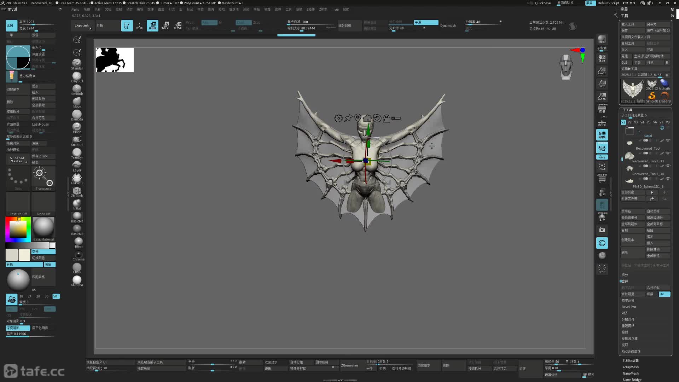Viewport: 679px width, 382px height.
Task: Expand the 几何体编辑 section
Action: [631, 361]
